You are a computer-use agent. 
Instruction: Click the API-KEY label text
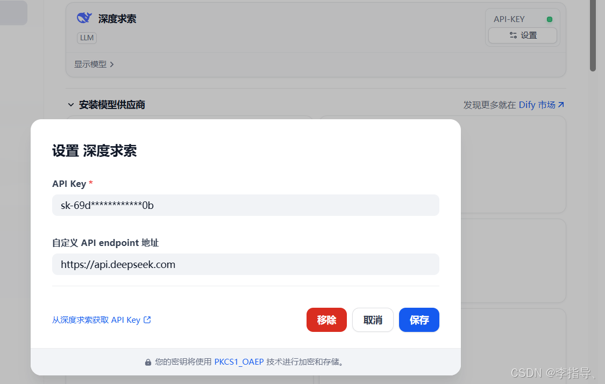[x=509, y=19]
